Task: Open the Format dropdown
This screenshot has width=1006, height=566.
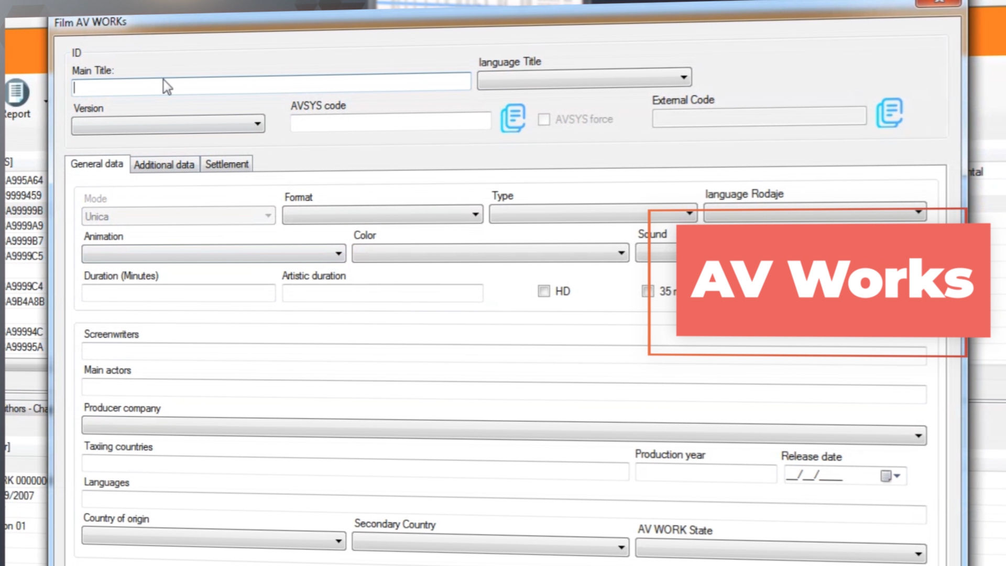Action: tap(382, 214)
